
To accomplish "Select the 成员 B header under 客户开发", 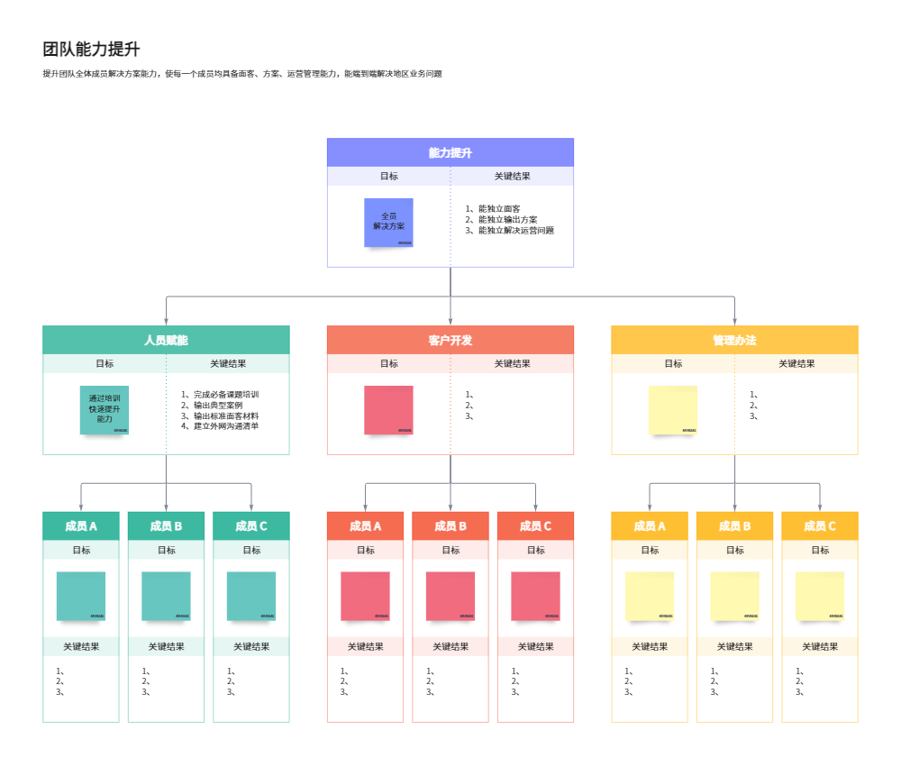I will [x=450, y=525].
